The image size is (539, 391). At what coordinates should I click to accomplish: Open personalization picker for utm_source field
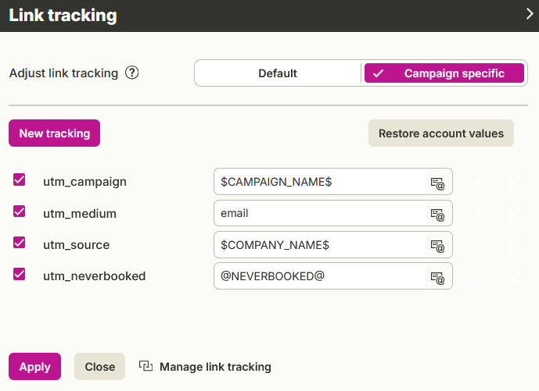[x=437, y=247]
